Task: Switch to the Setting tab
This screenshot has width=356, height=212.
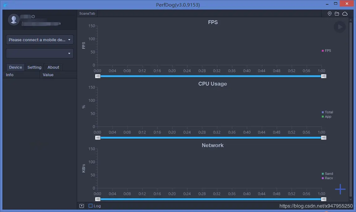Action: click(x=34, y=67)
